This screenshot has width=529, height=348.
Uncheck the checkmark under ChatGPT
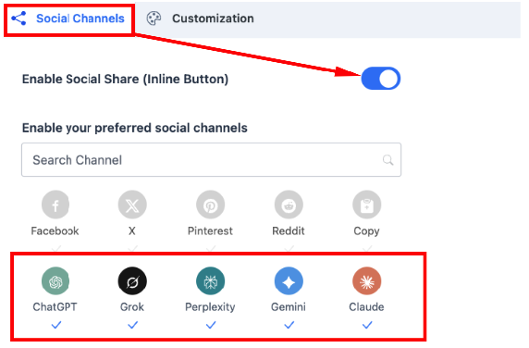[56, 325]
